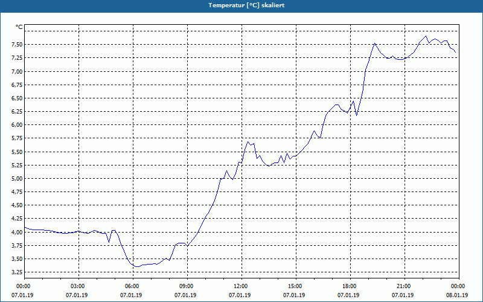This screenshot has width=483, height=302.
Task: Click the 00:00 label above 08.01.19
Action: tap(459, 286)
